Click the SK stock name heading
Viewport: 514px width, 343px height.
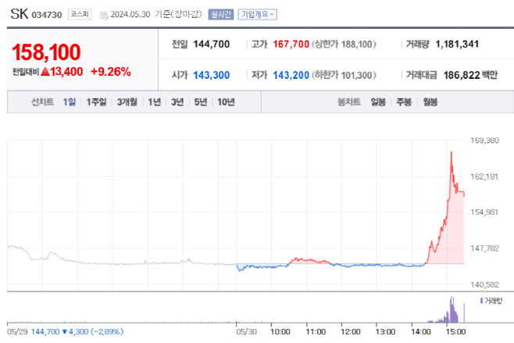click(20, 14)
